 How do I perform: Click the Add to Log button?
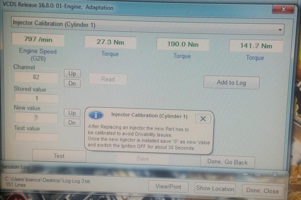[x=231, y=82]
